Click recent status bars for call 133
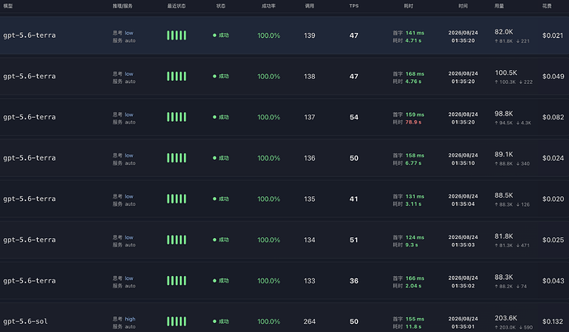Viewport: 569px width, 332px height. tap(176, 281)
